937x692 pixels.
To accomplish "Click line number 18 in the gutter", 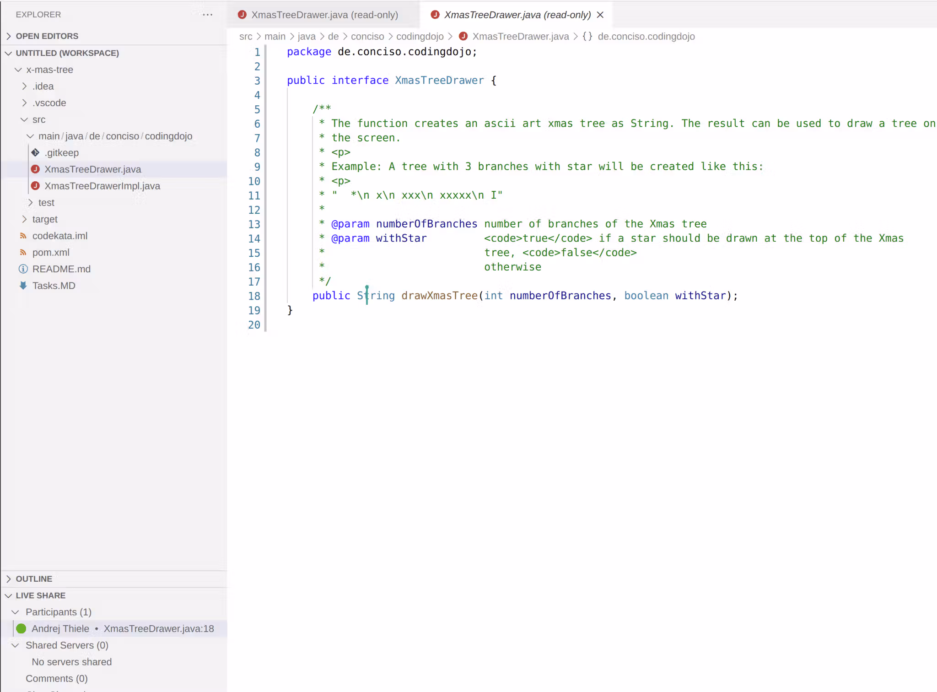I will tap(254, 296).
